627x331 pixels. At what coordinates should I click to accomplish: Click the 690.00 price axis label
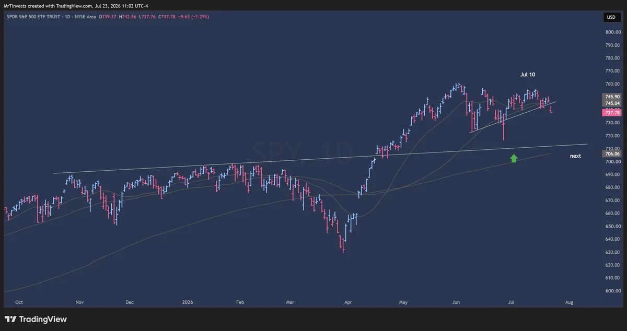[x=613, y=174]
